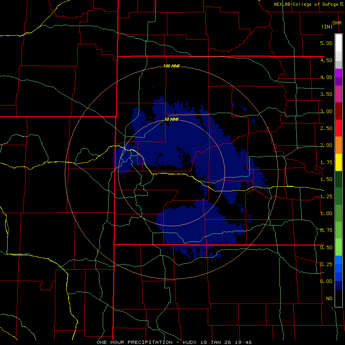Select the 0.50 legend value
This screenshot has height=345, width=345.
[x=326, y=248]
